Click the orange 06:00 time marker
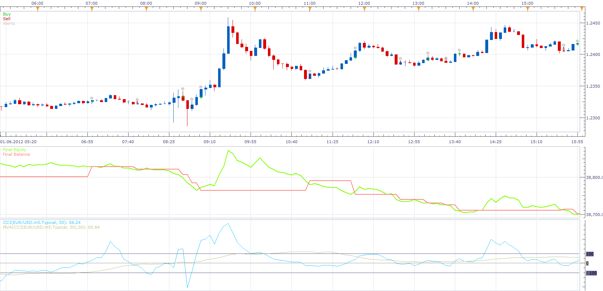603x291 pixels. tap(37, 9)
